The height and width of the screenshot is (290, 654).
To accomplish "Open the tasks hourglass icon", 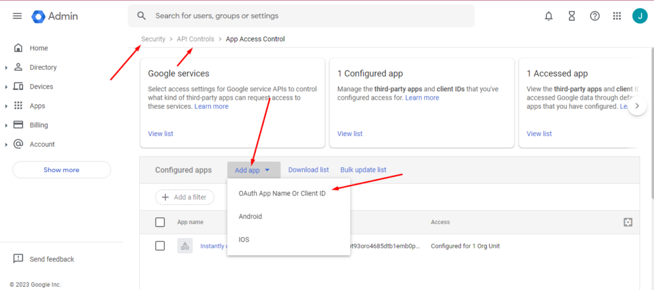I will tap(572, 16).
